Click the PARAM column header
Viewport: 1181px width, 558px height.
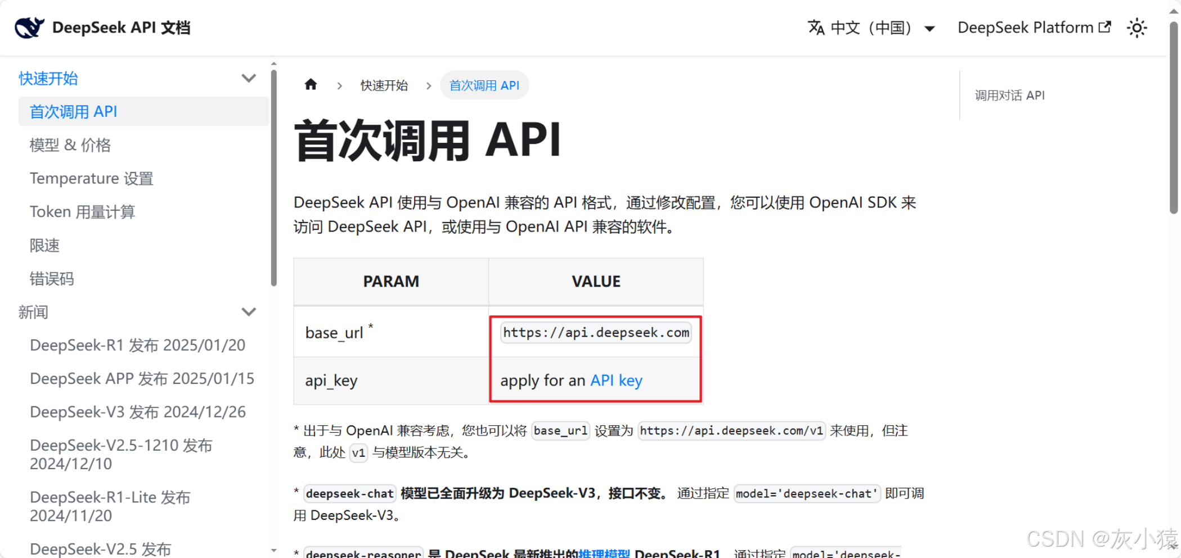[391, 282]
